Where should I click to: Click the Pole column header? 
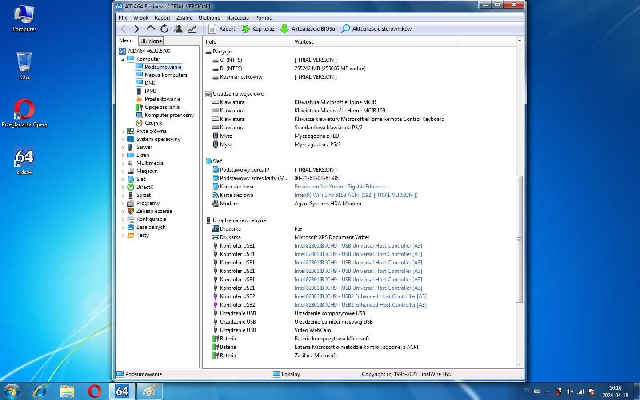(247, 42)
